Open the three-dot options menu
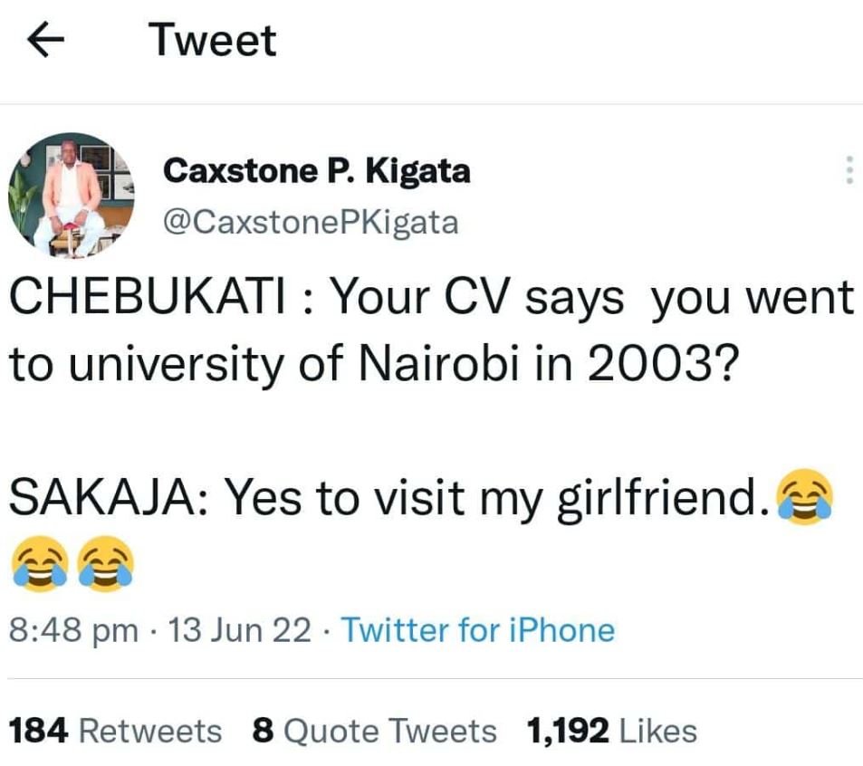The width and height of the screenshot is (863, 766). [846, 170]
